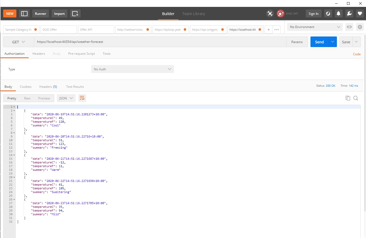Switch to the request Headers tab
This screenshot has height=238, width=366.
(x=39, y=54)
